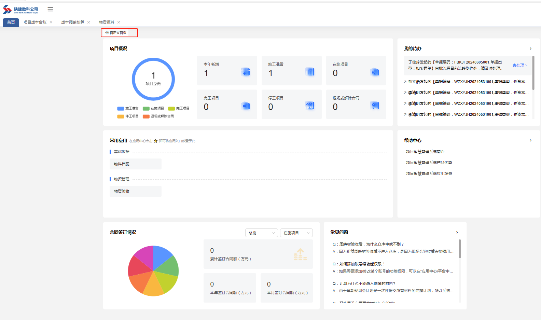Click the 完工项目 card icon
The width and height of the screenshot is (541, 320).
(246, 106)
